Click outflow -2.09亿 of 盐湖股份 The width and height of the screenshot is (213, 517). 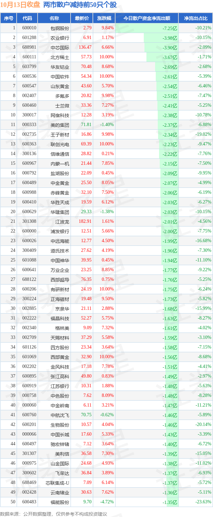click(170, 173)
